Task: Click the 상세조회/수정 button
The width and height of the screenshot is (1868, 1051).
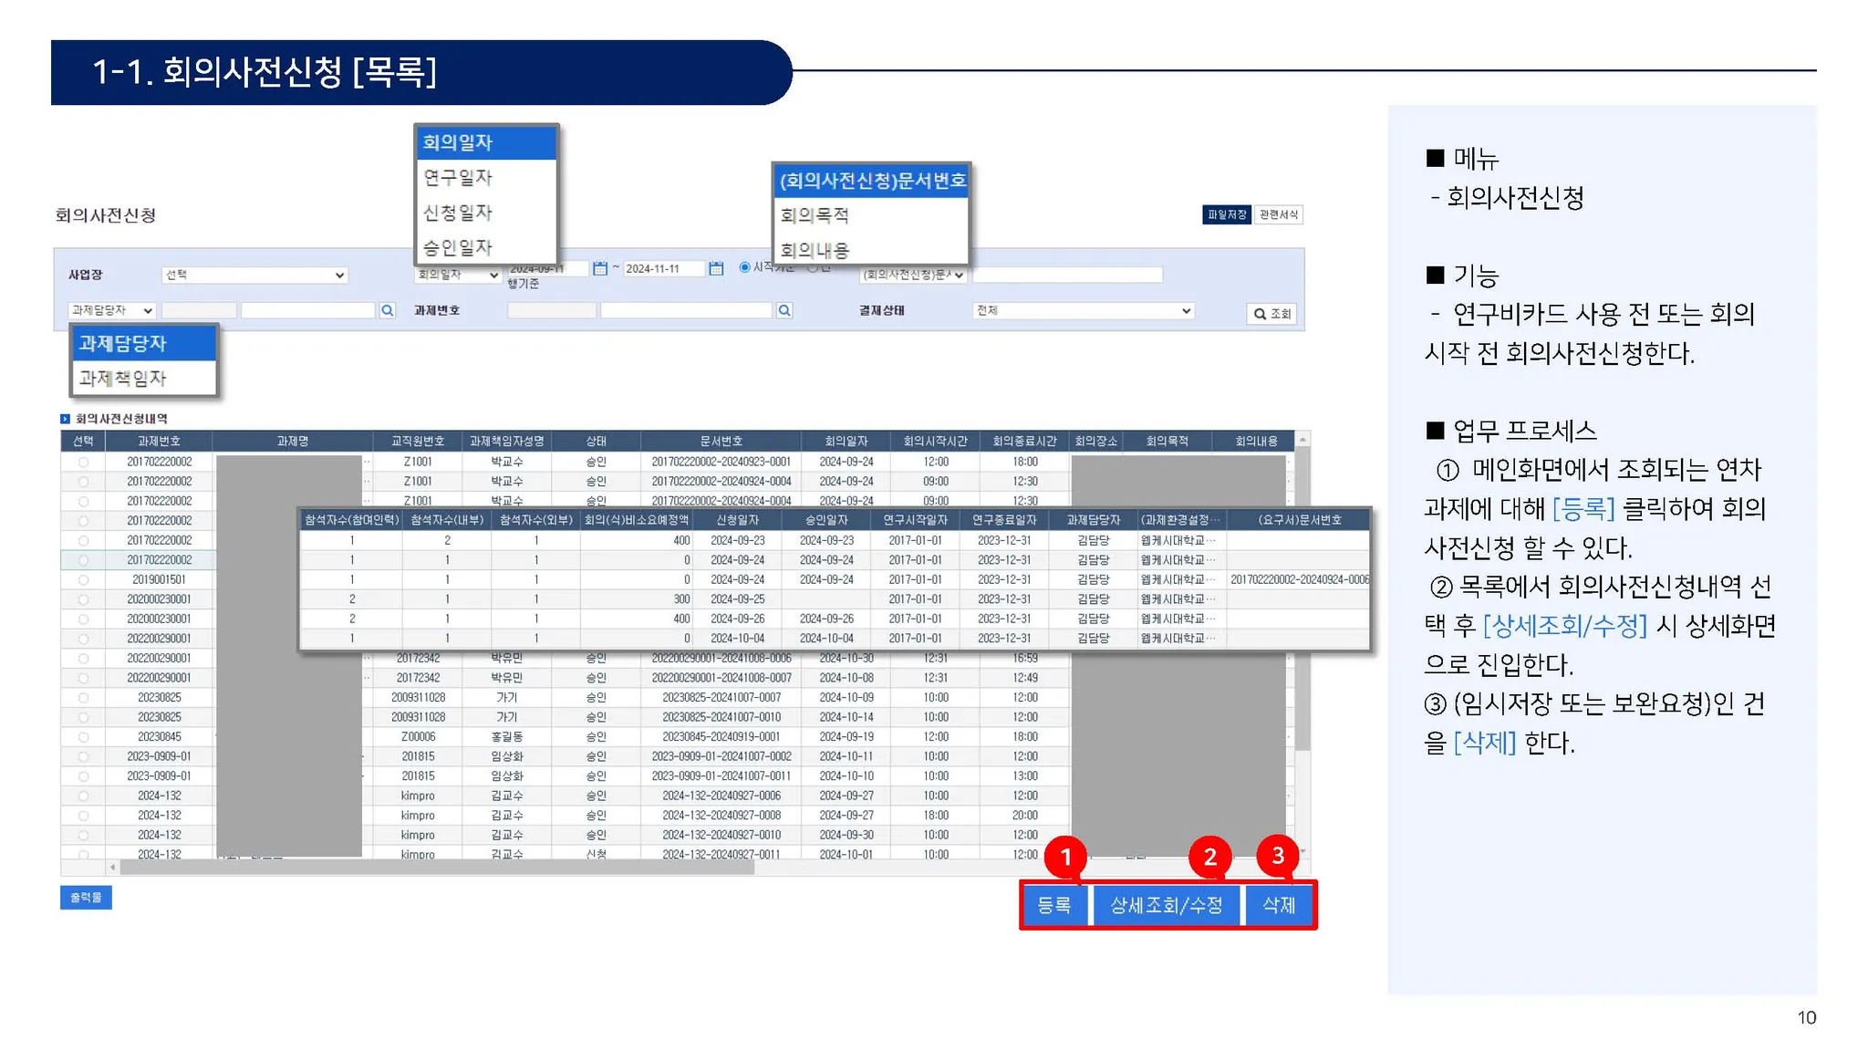Action: click(1166, 905)
